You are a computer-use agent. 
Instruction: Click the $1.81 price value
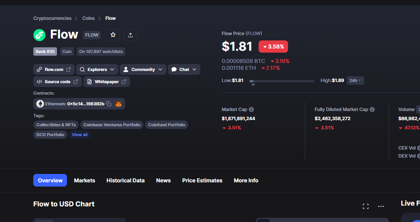pyautogui.click(x=237, y=47)
